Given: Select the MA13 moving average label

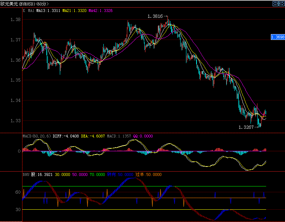Looking at the screenshot, I should [48, 11].
